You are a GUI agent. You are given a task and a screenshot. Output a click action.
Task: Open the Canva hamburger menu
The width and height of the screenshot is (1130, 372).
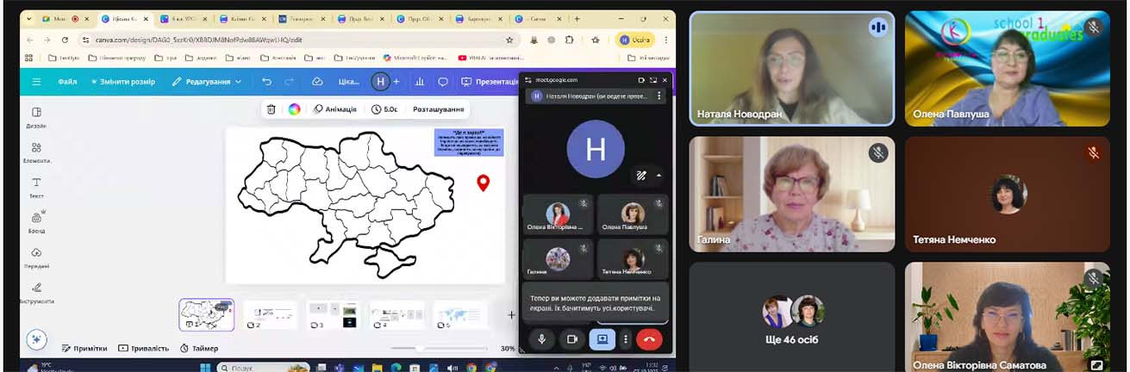point(36,82)
